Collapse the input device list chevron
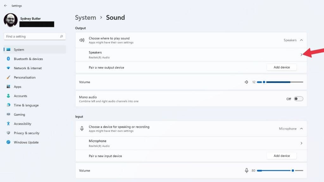 pos(301,129)
